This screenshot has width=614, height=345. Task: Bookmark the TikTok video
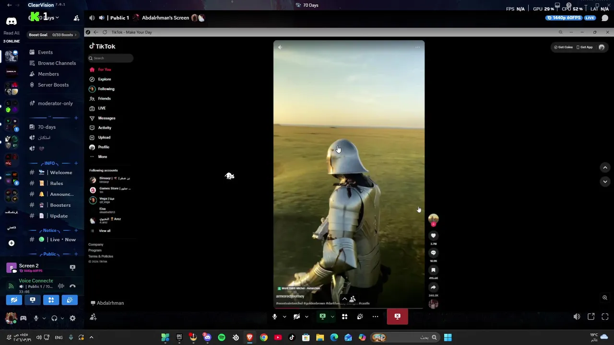click(433, 270)
